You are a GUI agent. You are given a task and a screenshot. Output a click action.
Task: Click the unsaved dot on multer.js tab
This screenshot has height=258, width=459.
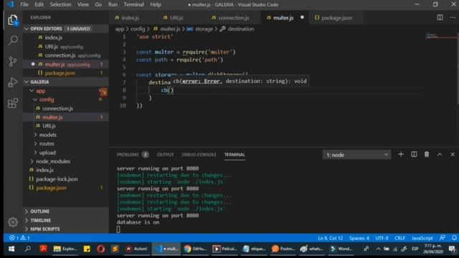(x=302, y=17)
